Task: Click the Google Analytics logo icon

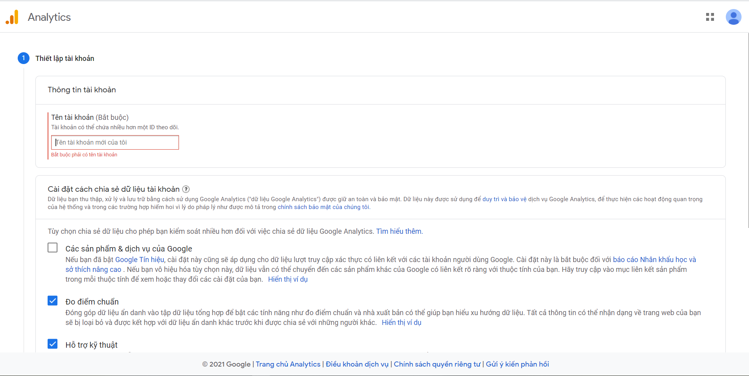Action: [12, 17]
